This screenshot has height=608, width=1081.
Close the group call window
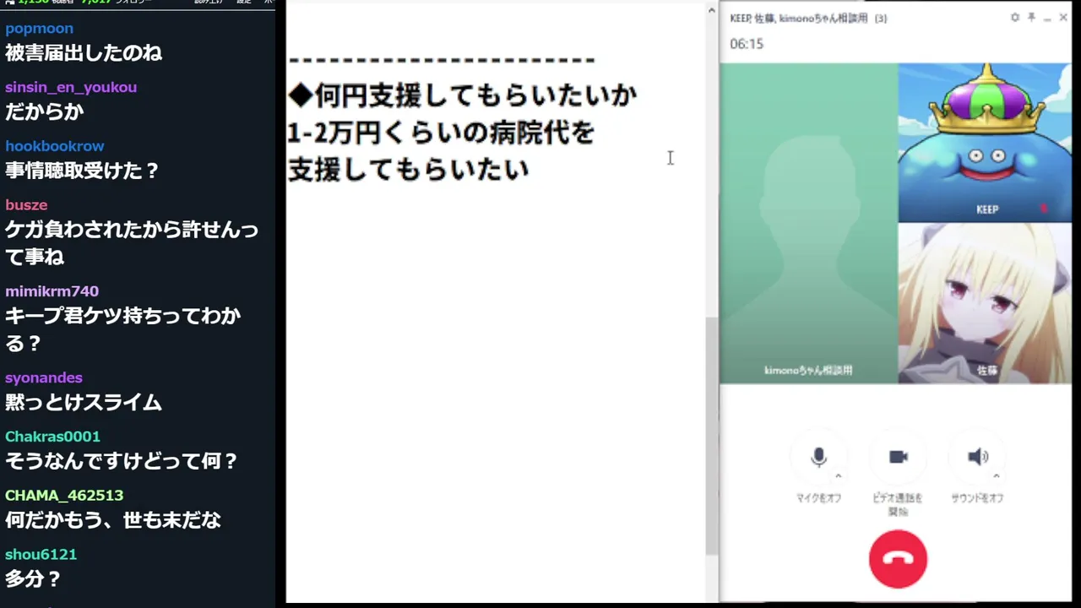[x=1063, y=18]
